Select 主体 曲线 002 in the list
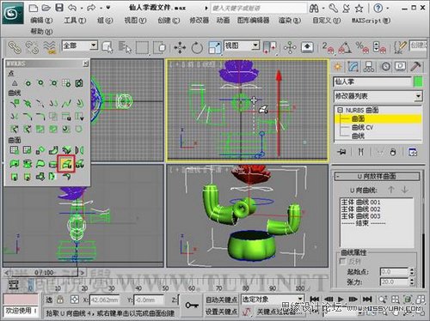The height and width of the screenshot is (321, 430). [360, 209]
